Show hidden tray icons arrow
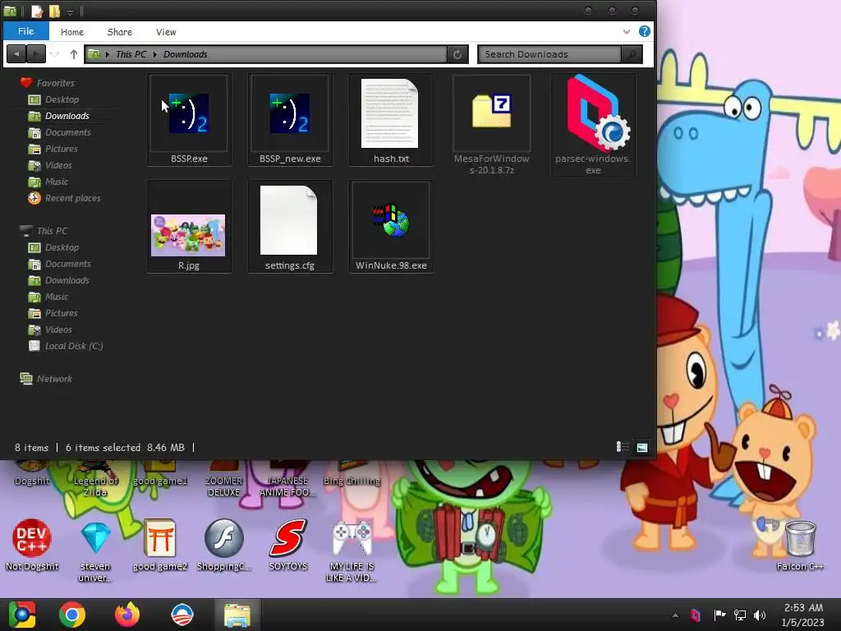Viewport: 841px width, 631px height. (x=675, y=615)
